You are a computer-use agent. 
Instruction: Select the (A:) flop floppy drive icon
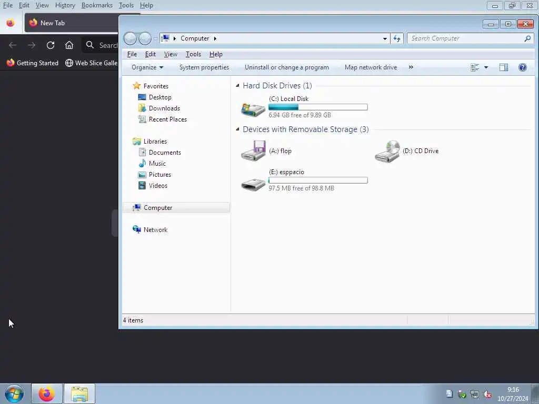click(x=253, y=150)
